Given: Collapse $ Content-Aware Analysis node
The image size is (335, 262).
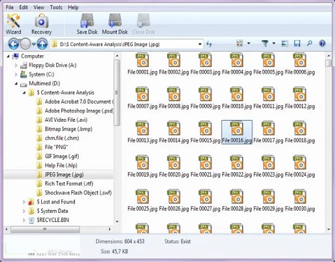Looking at the screenshot, I should [x=24, y=93].
